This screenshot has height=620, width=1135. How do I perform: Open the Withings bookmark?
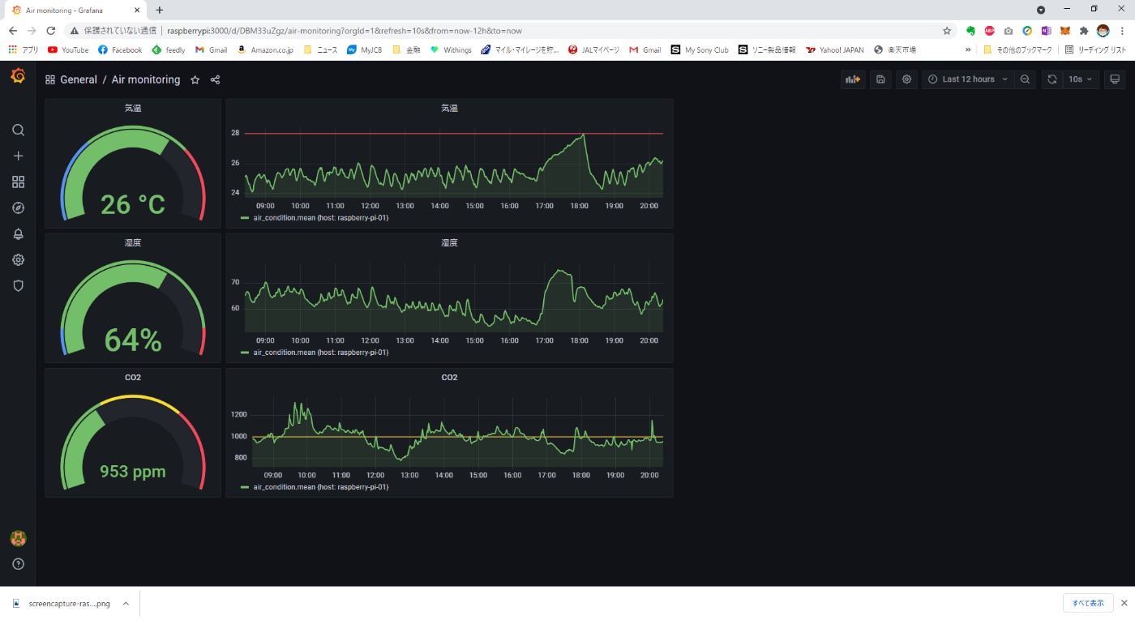point(451,49)
